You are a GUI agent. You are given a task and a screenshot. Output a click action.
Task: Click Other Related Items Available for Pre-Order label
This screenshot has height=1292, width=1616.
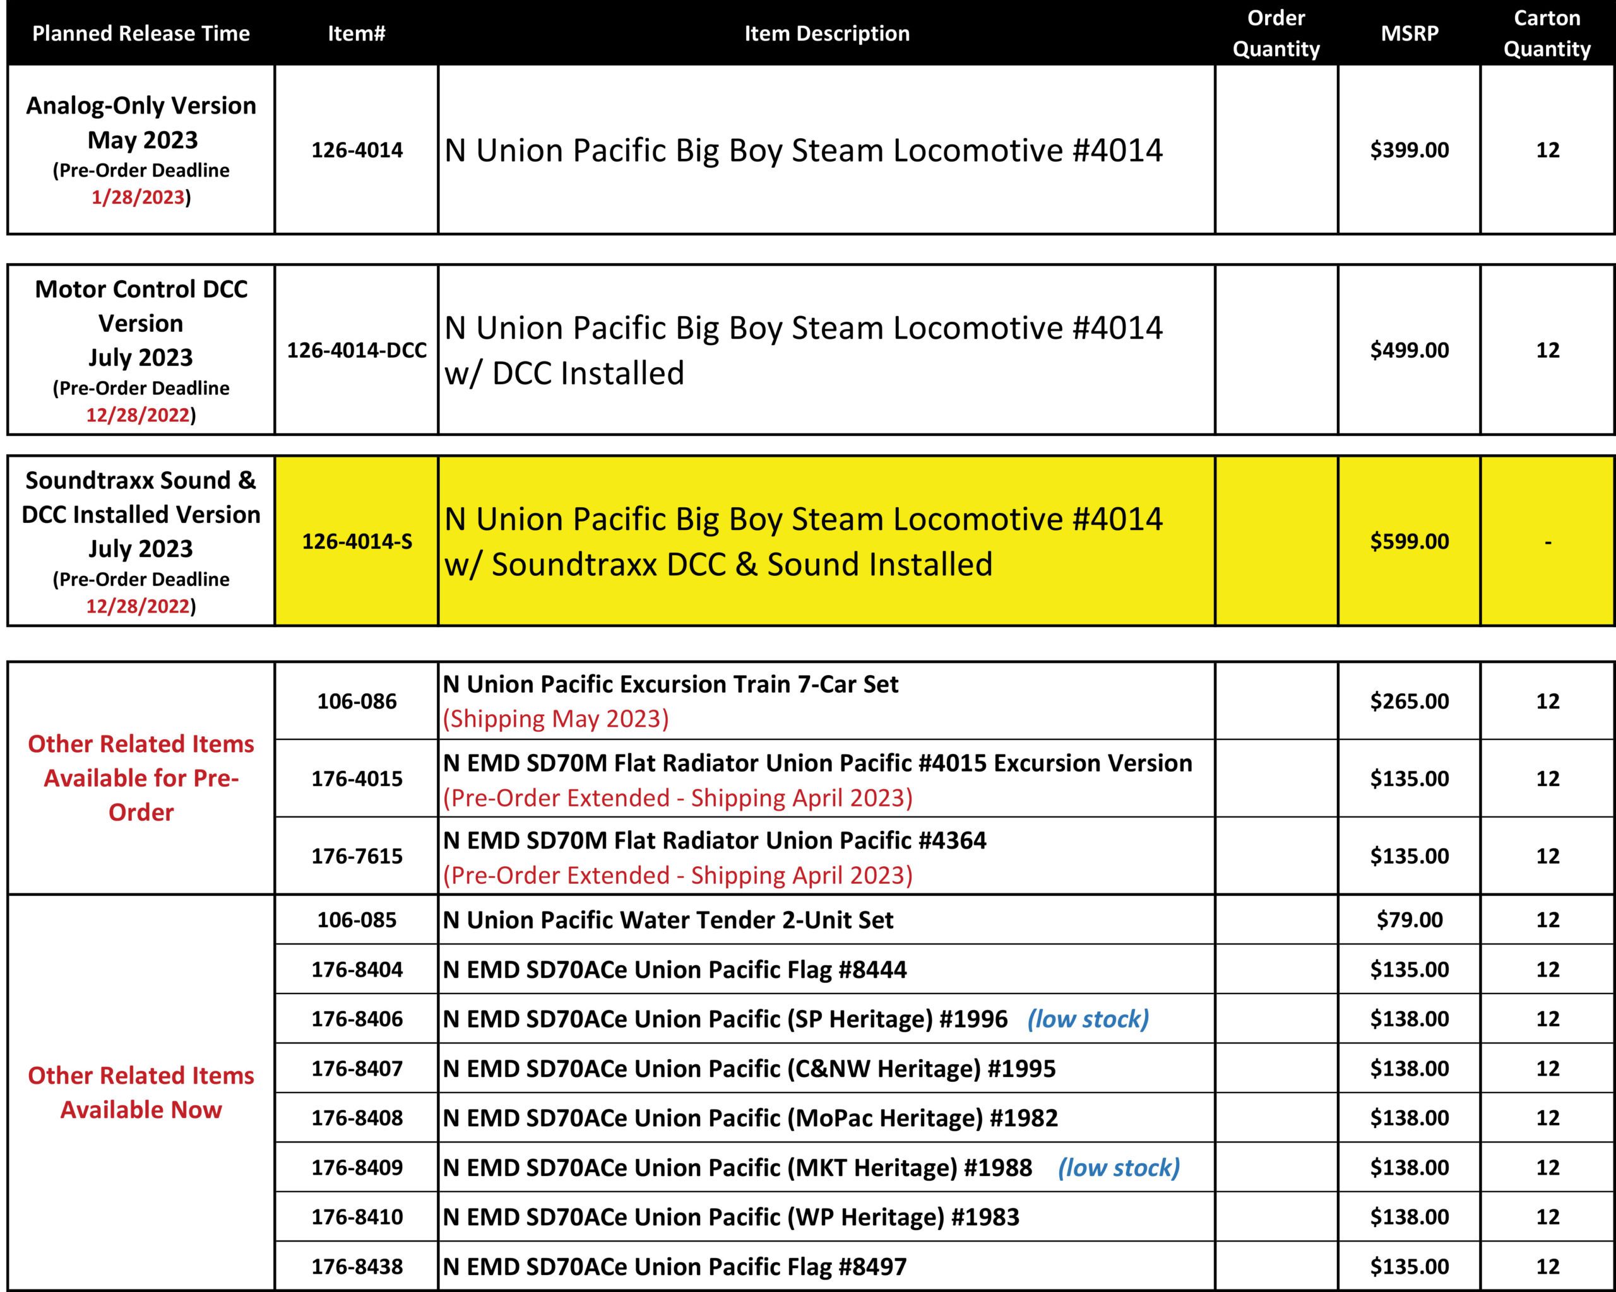click(x=141, y=778)
